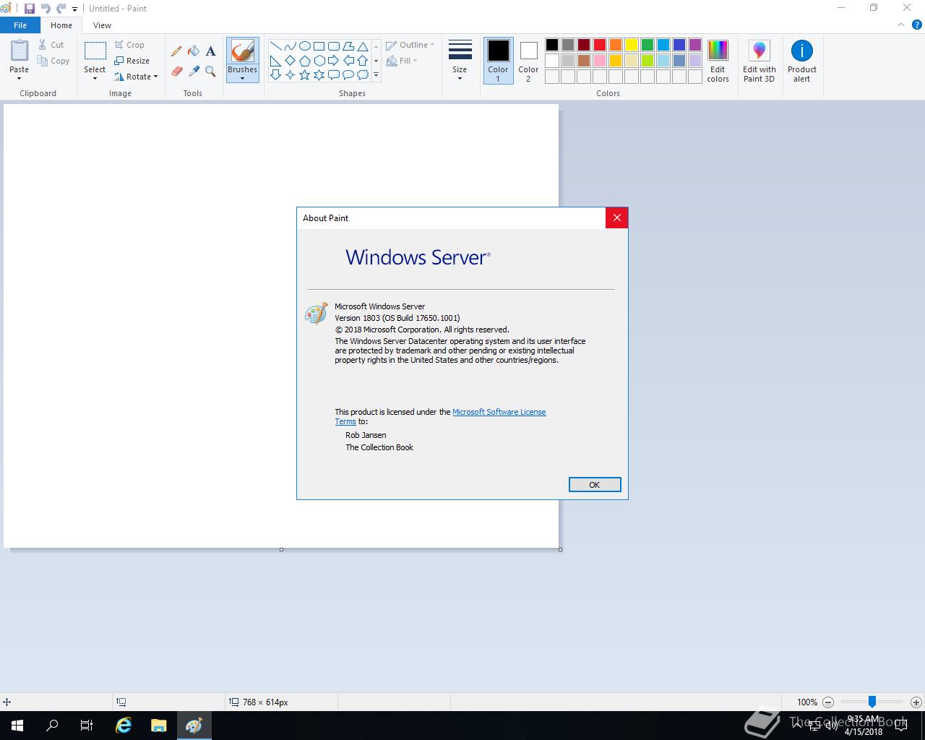This screenshot has height=740, width=925.
Task: Choose the Oval shape
Action: (304, 46)
